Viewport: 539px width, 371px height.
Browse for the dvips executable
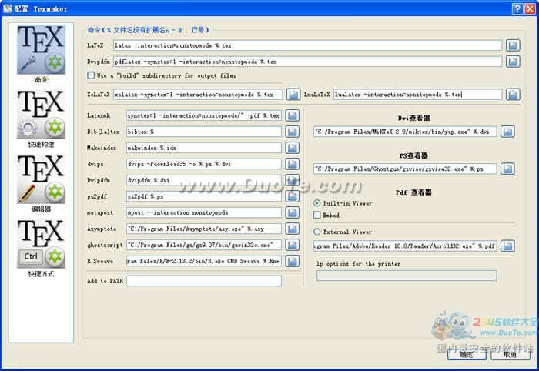click(292, 164)
